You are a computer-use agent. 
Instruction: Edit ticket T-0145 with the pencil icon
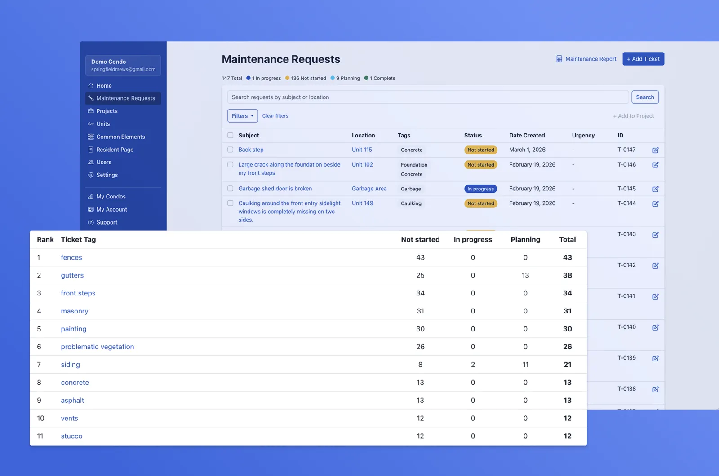coord(656,189)
